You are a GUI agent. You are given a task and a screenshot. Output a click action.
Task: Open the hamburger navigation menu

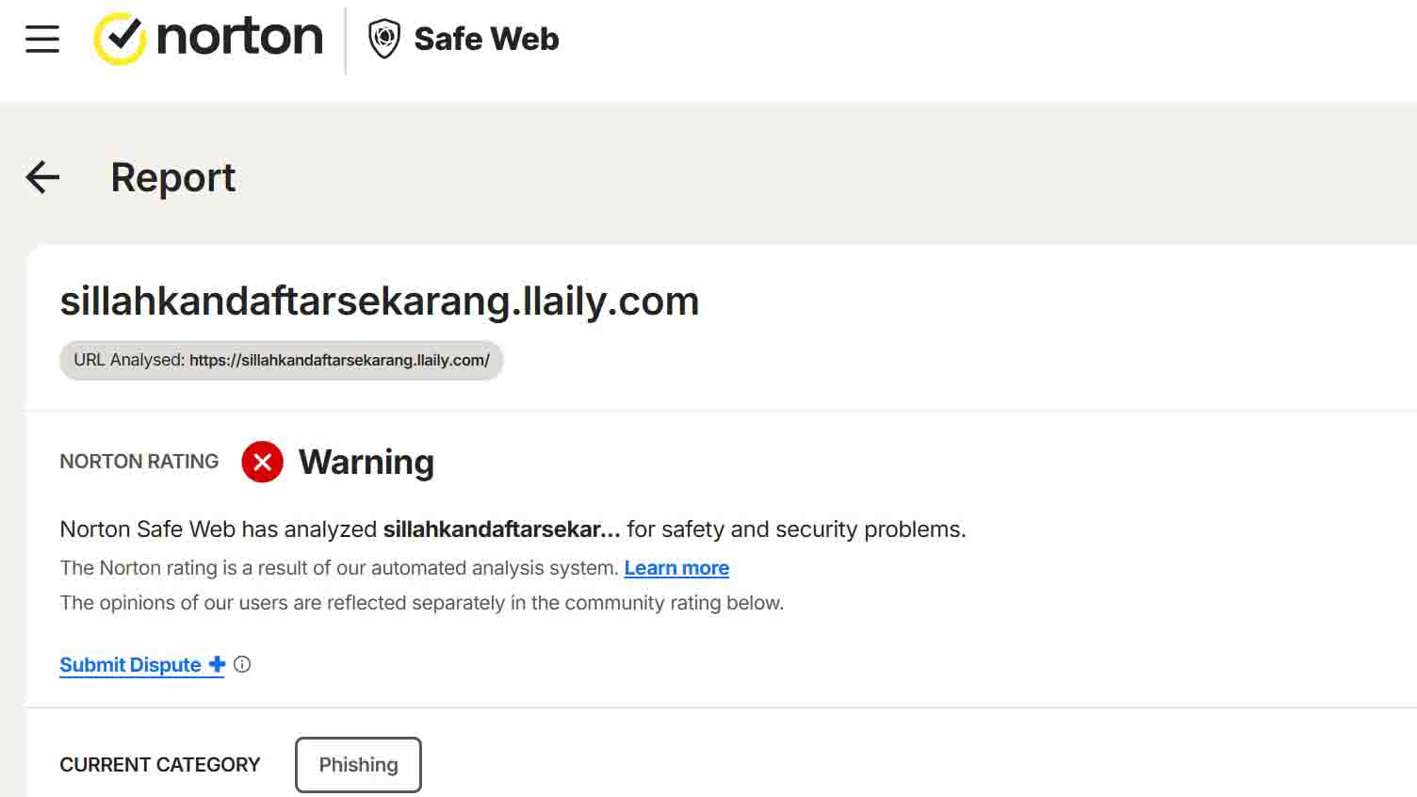pyautogui.click(x=42, y=40)
